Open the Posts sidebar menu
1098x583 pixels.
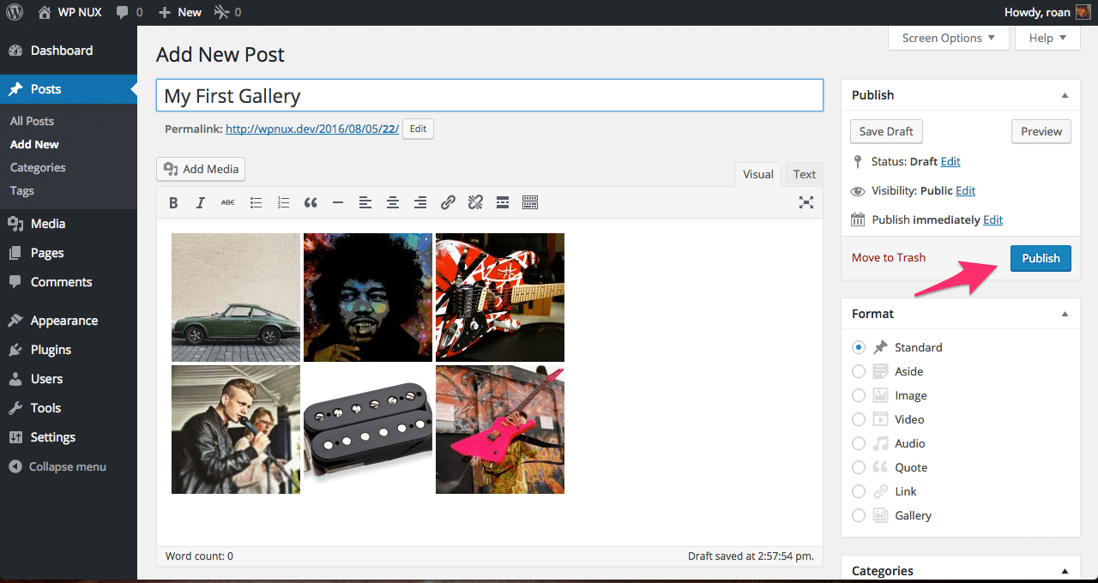coord(69,89)
